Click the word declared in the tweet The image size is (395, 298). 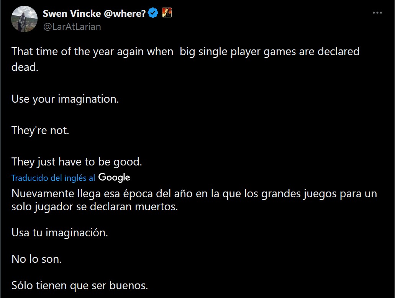(338, 51)
